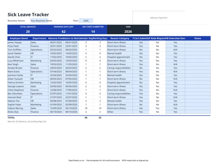Select the total calendar days value 68
This screenshot has width=217, height=168.
(x=86, y=118)
